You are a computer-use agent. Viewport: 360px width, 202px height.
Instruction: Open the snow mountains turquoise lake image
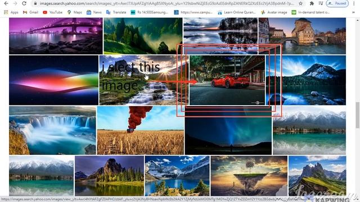click(309, 130)
